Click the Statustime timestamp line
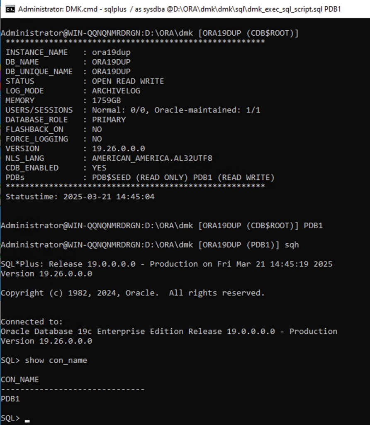This screenshot has width=370, height=425. point(80,197)
